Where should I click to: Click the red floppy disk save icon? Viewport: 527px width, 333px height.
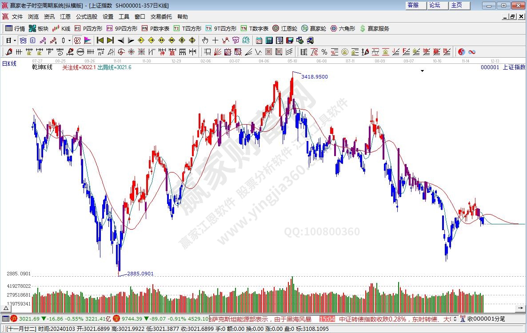point(290,40)
